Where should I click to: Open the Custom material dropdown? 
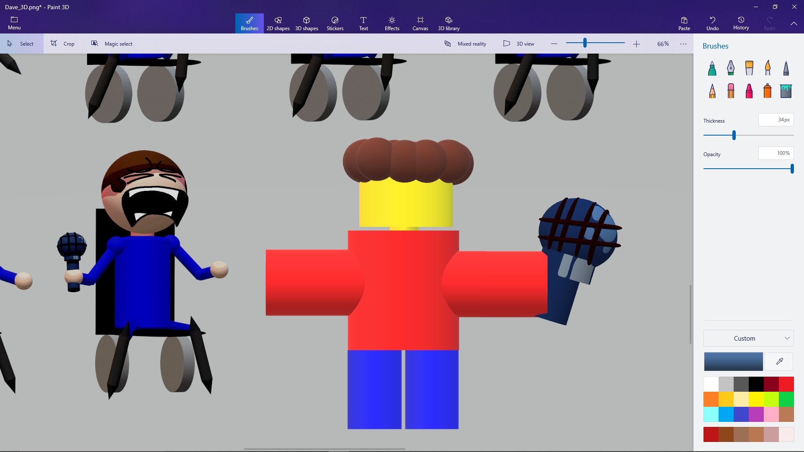[x=748, y=338]
